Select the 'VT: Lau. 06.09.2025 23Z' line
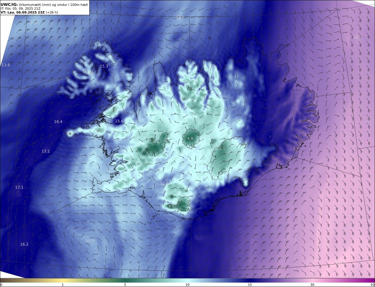 (23, 12)
